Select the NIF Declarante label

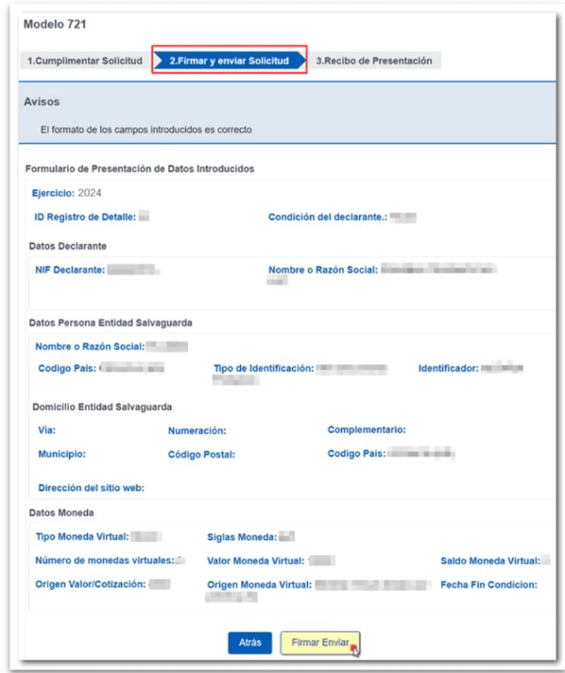pyautogui.click(x=70, y=270)
